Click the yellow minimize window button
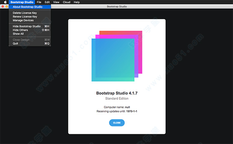Image resolution: width=233 pixels, height=144 pixels. (x=7, y=6)
